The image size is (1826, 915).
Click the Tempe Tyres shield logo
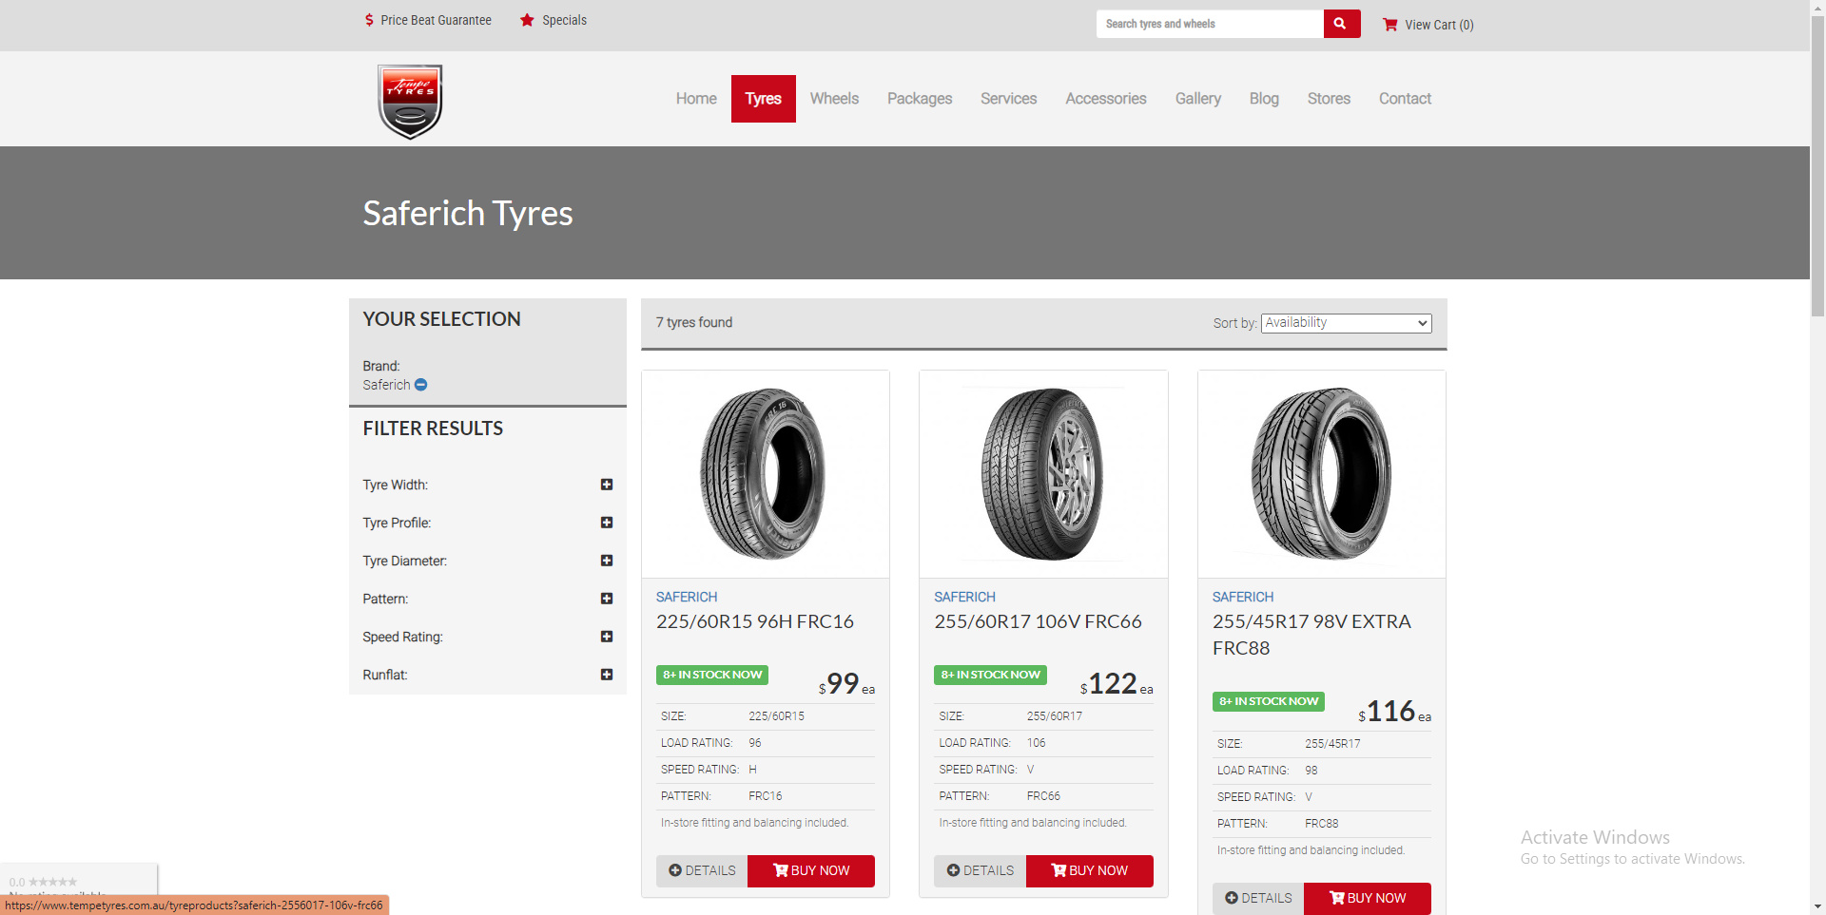410,101
